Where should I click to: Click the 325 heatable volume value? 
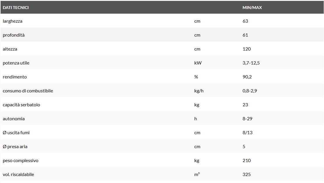click(x=246, y=175)
